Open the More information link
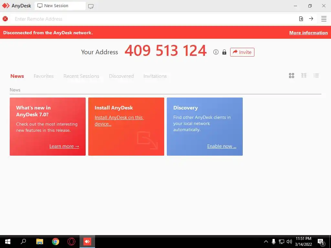331x248 pixels. tap(308, 33)
